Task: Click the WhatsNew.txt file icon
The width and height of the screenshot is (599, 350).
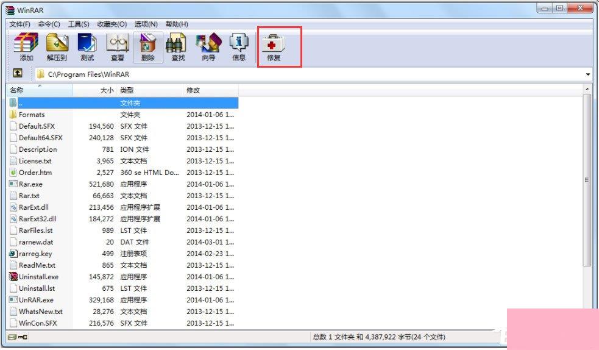Action: tap(13, 312)
